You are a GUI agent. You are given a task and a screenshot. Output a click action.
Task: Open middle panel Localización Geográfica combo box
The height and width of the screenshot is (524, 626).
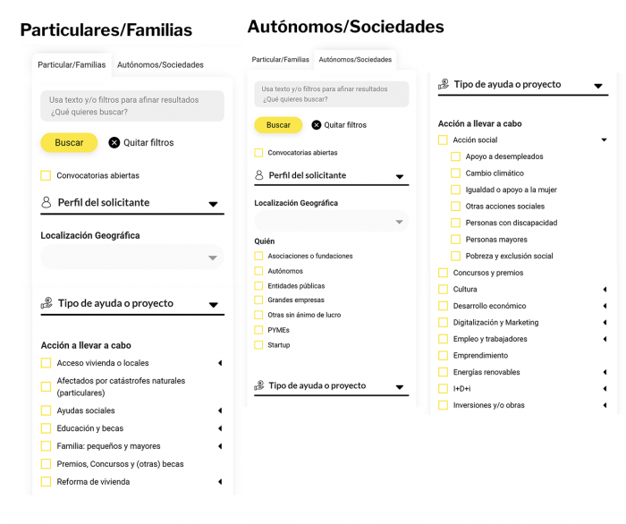(x=332, y=221)
